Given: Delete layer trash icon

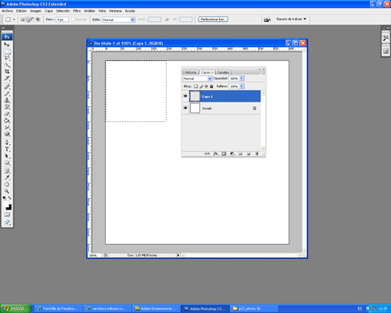Looking at the screenshot, I should (x=256, y=154).
